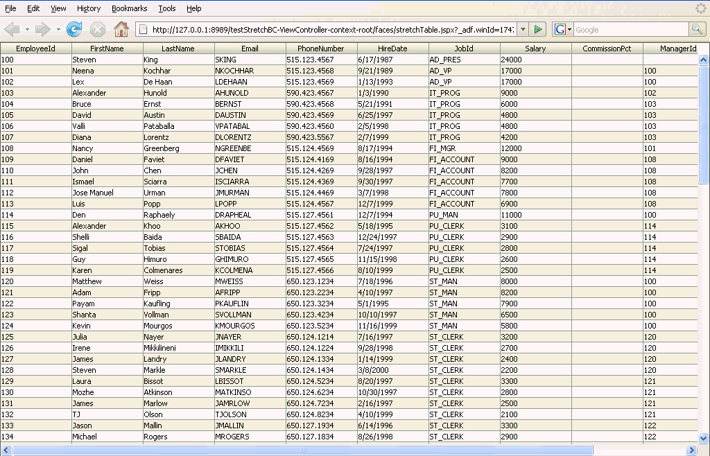Click the green Go arrow button
The width and height of the screenshot is (710, 456).
[538, 29]
